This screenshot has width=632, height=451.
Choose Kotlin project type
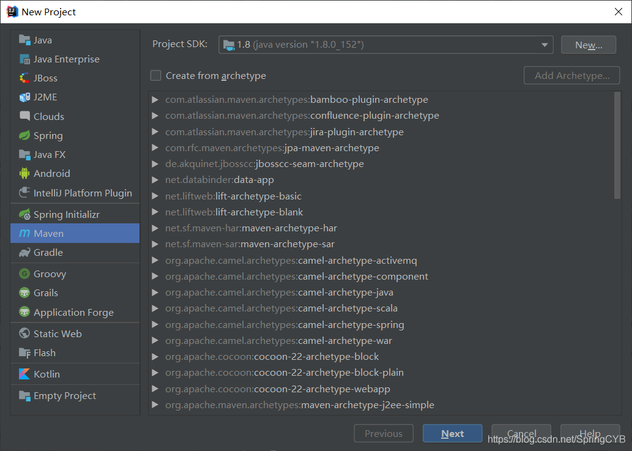pos(75,374)
